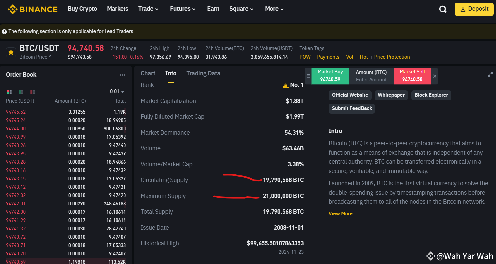Switch to the Chart tab
The image size is (496, 264).
[148, 73]
